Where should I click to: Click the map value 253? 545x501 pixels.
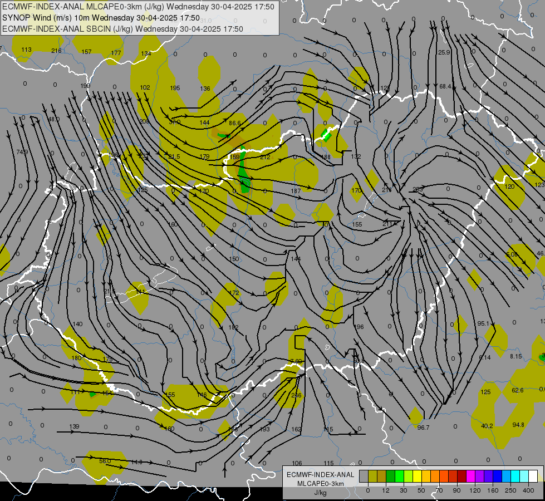coord(418,189)
